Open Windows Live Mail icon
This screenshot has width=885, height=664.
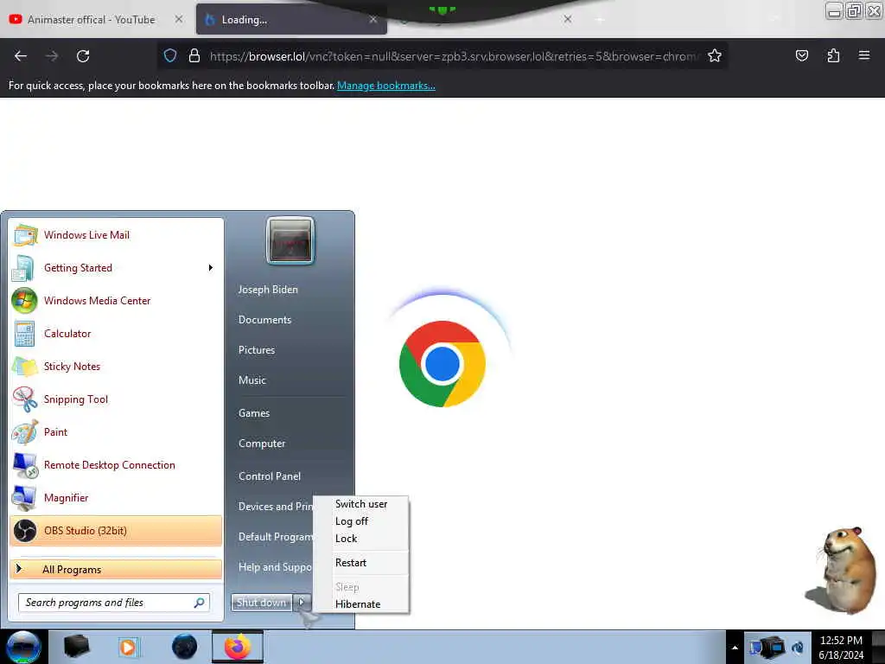[x=25, y=235]
